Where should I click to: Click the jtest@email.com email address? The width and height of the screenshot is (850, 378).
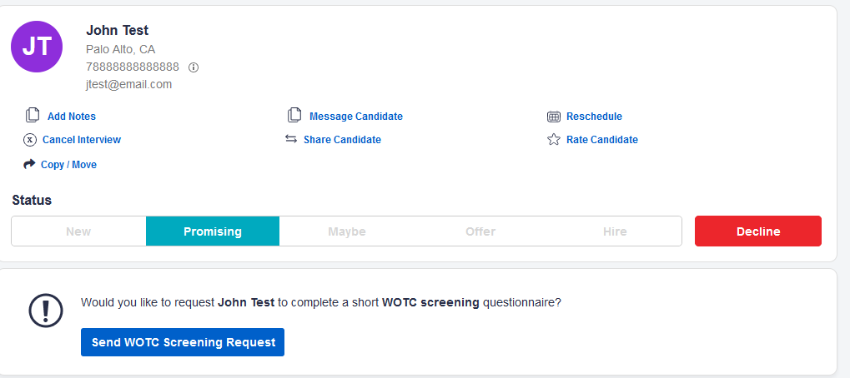[x=128, y=84]
